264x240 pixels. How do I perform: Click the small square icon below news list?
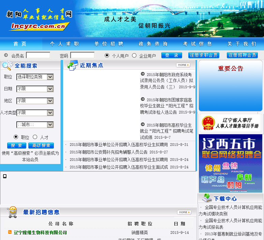coord(5,176)
